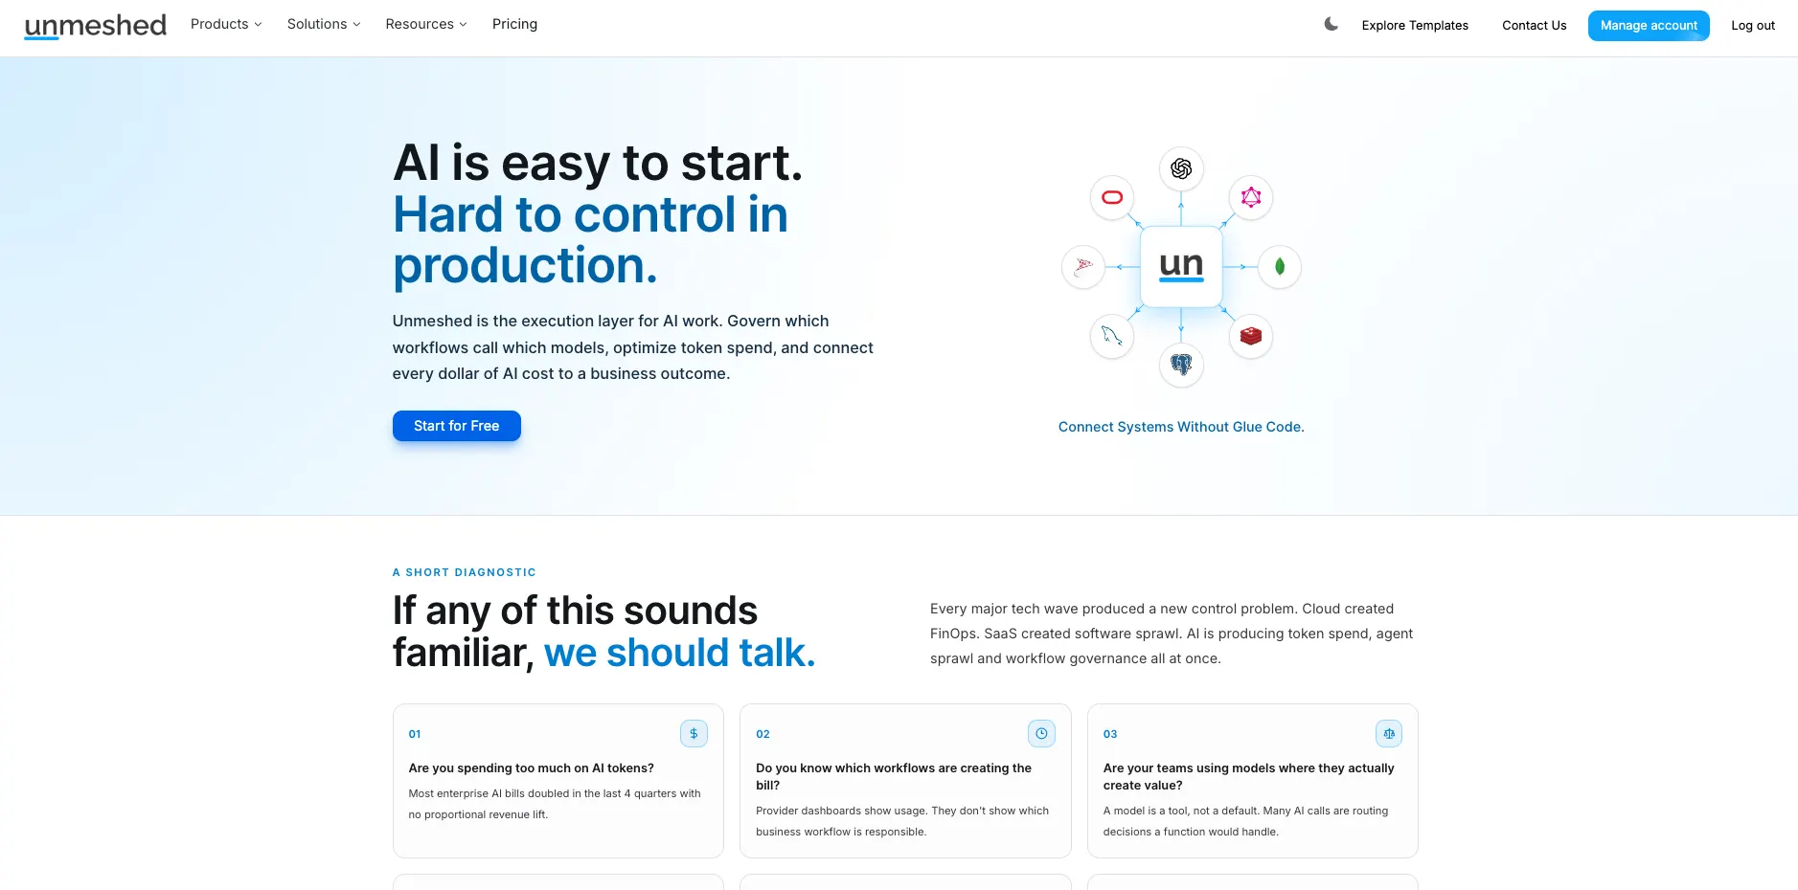This screenshot has height=890, width=1798.
Task: Select the MongoDB leaf icon
Action: (1280, 267)
